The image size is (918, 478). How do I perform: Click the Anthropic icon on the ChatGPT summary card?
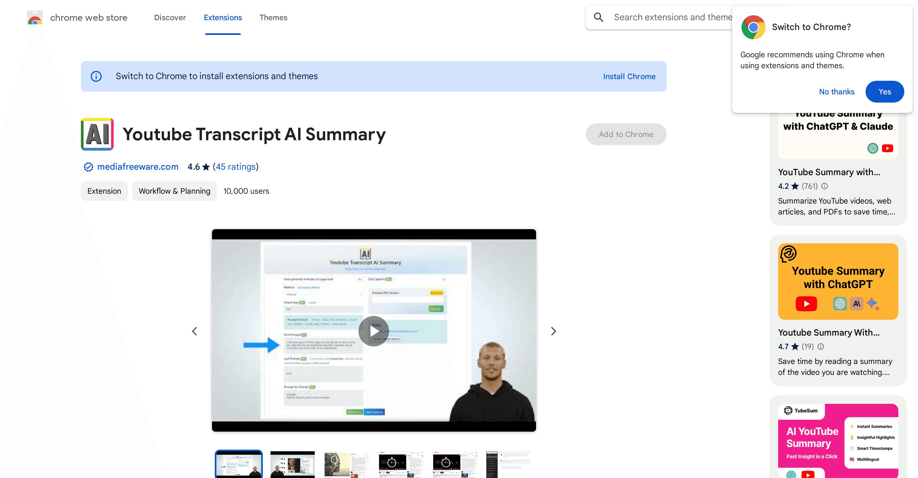[x=857, y=304]
